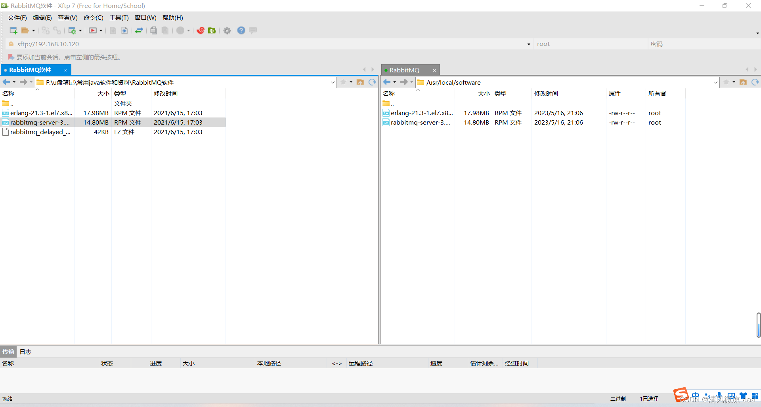Expand the local path dropdown
This screenshot has width=761, height=407.
pyautogui.click(x=333, y=82)
